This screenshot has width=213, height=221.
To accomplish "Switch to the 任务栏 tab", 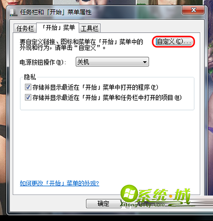I will coord(25,28).
